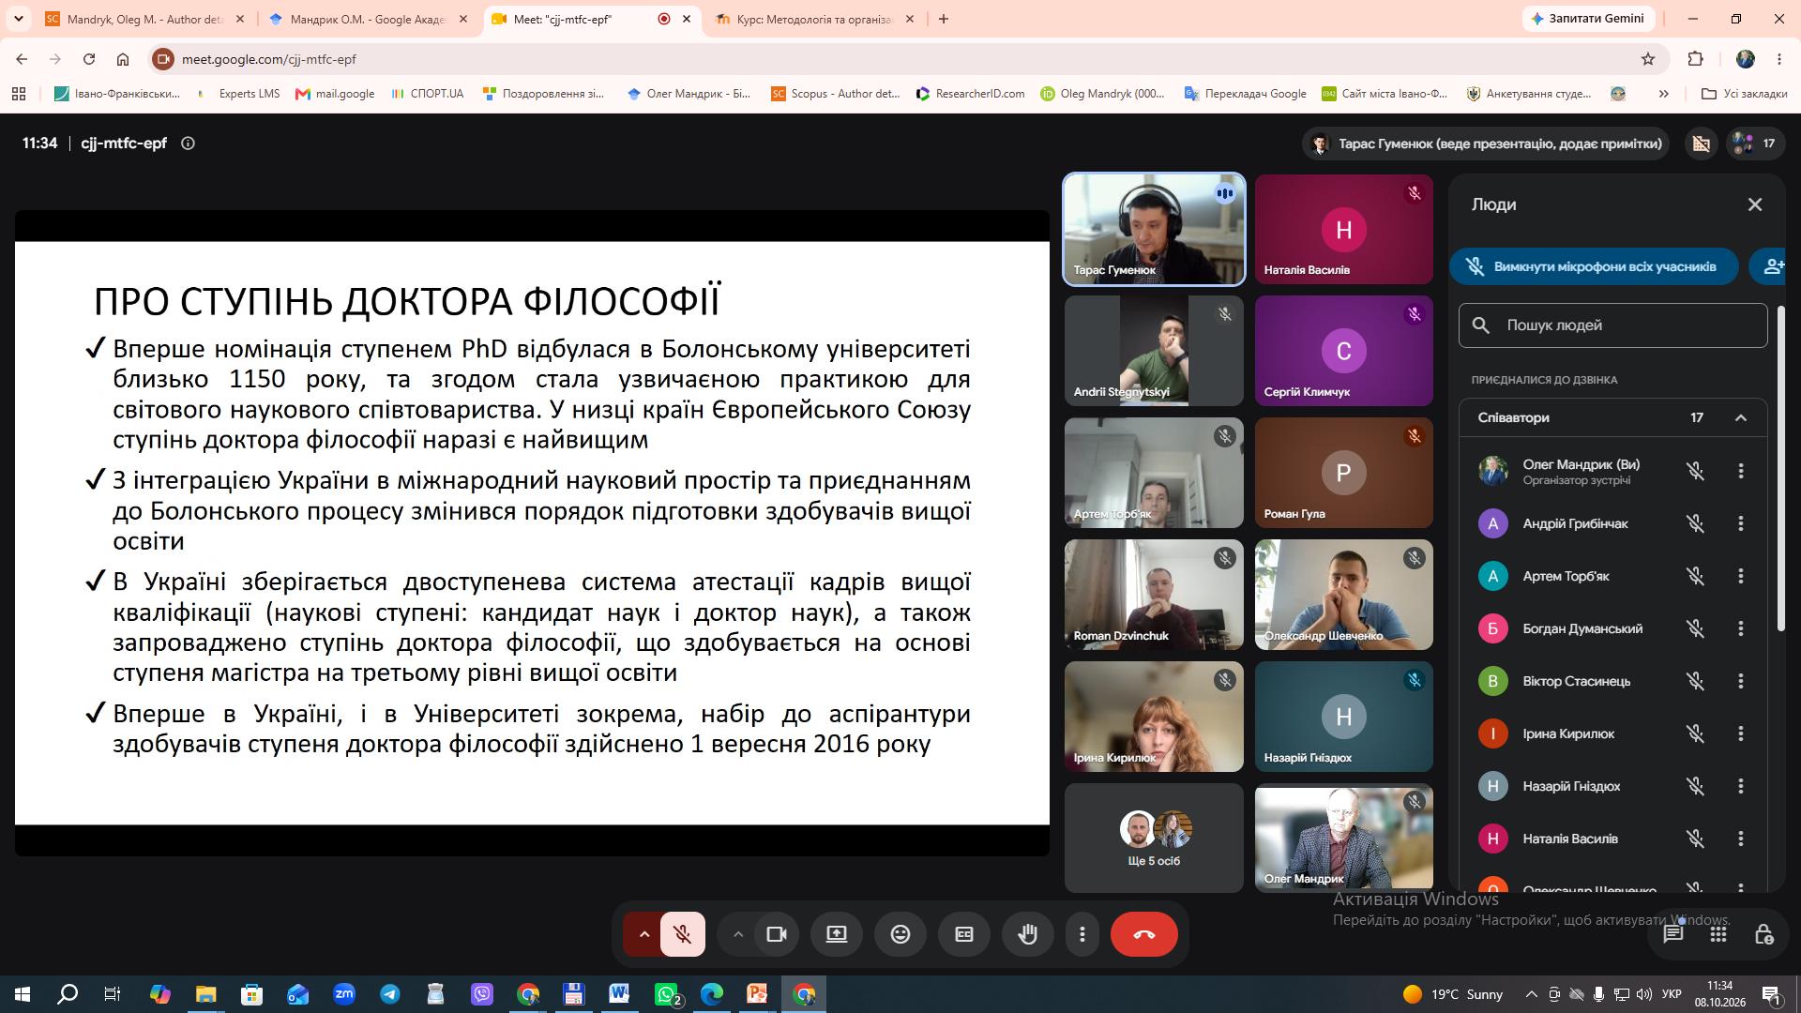The height and width of the screenshot is (1013, 1801).
Task: Click the hide presentation icon next to the presenter name
Action: [1701, 144]
